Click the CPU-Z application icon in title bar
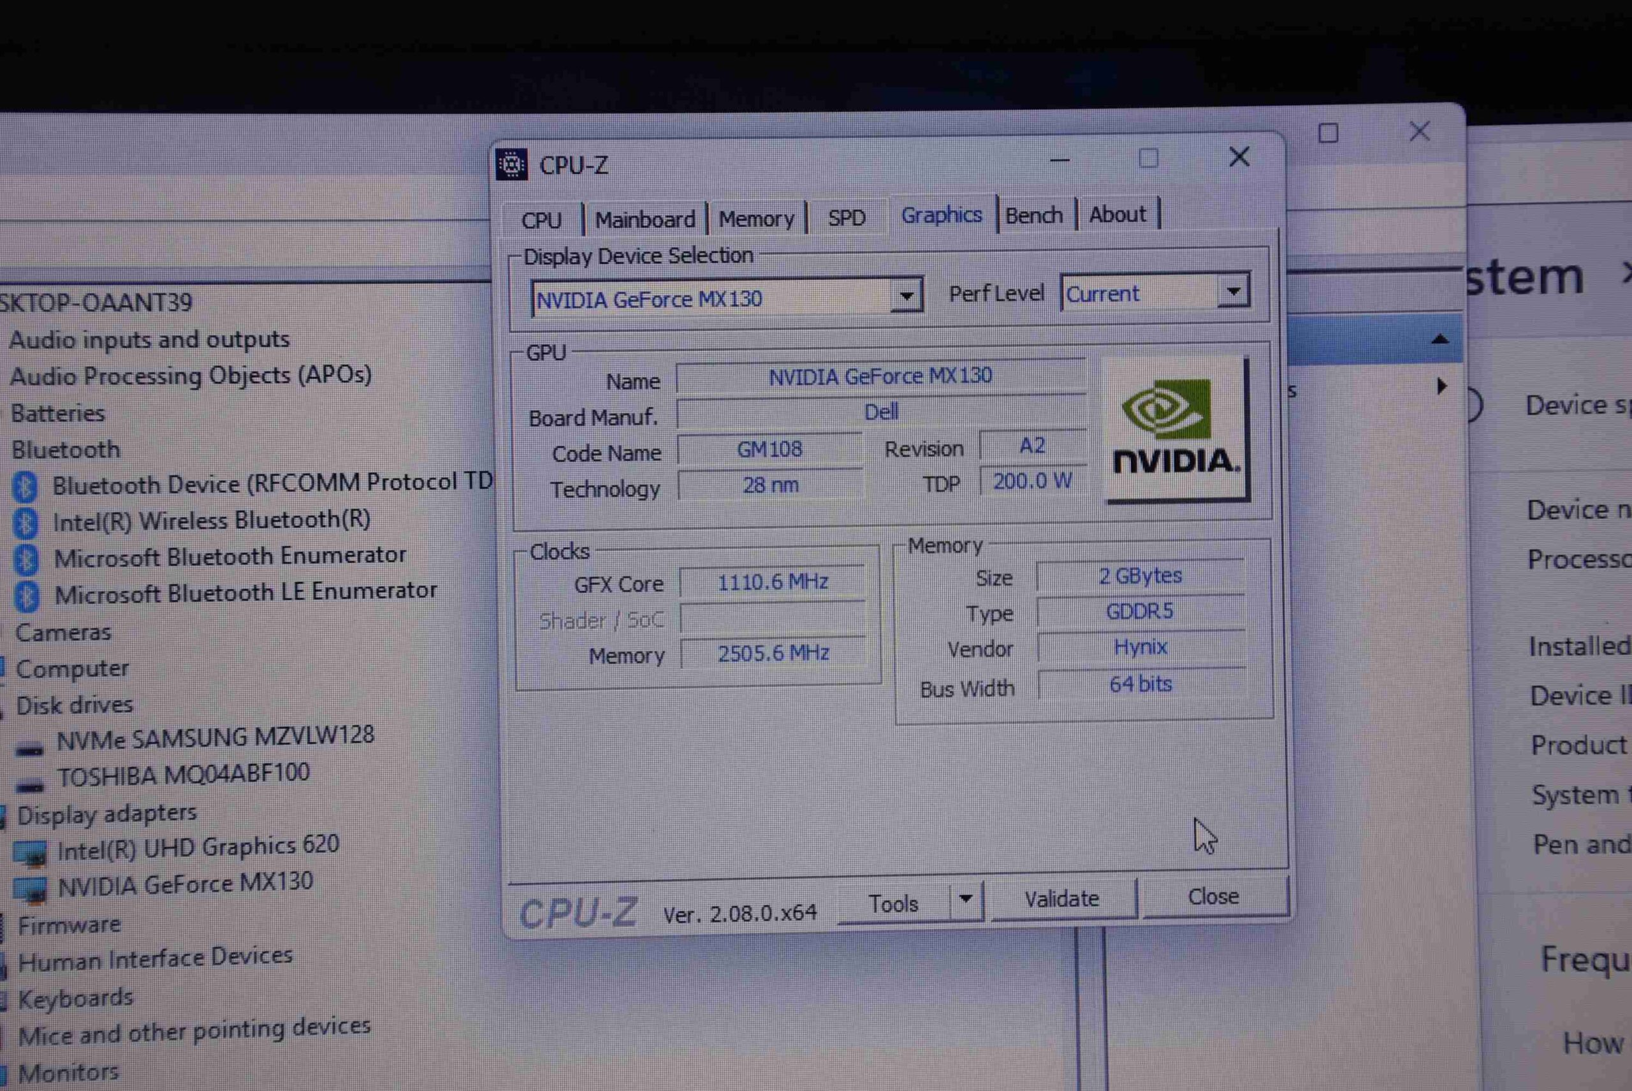Image resolution: width=1632 pixels, height=1091 pixels. tap(511, 165)
